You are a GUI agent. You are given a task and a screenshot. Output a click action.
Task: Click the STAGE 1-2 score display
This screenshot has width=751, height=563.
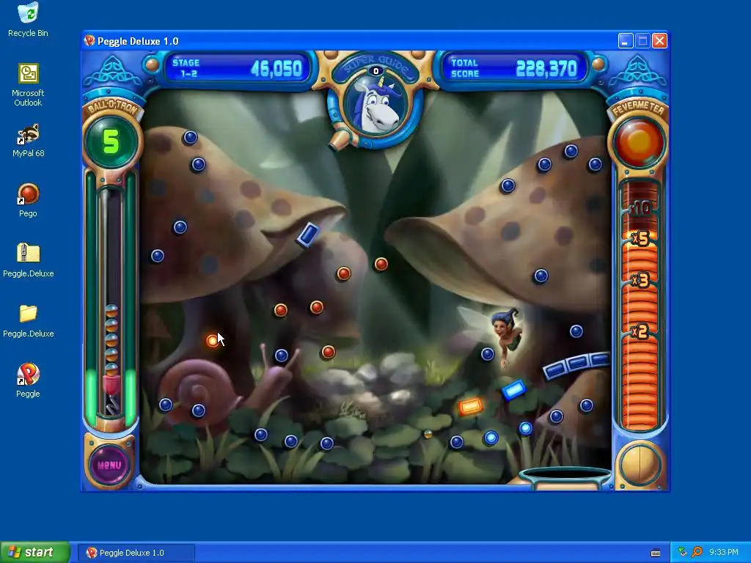click(237, 68)
